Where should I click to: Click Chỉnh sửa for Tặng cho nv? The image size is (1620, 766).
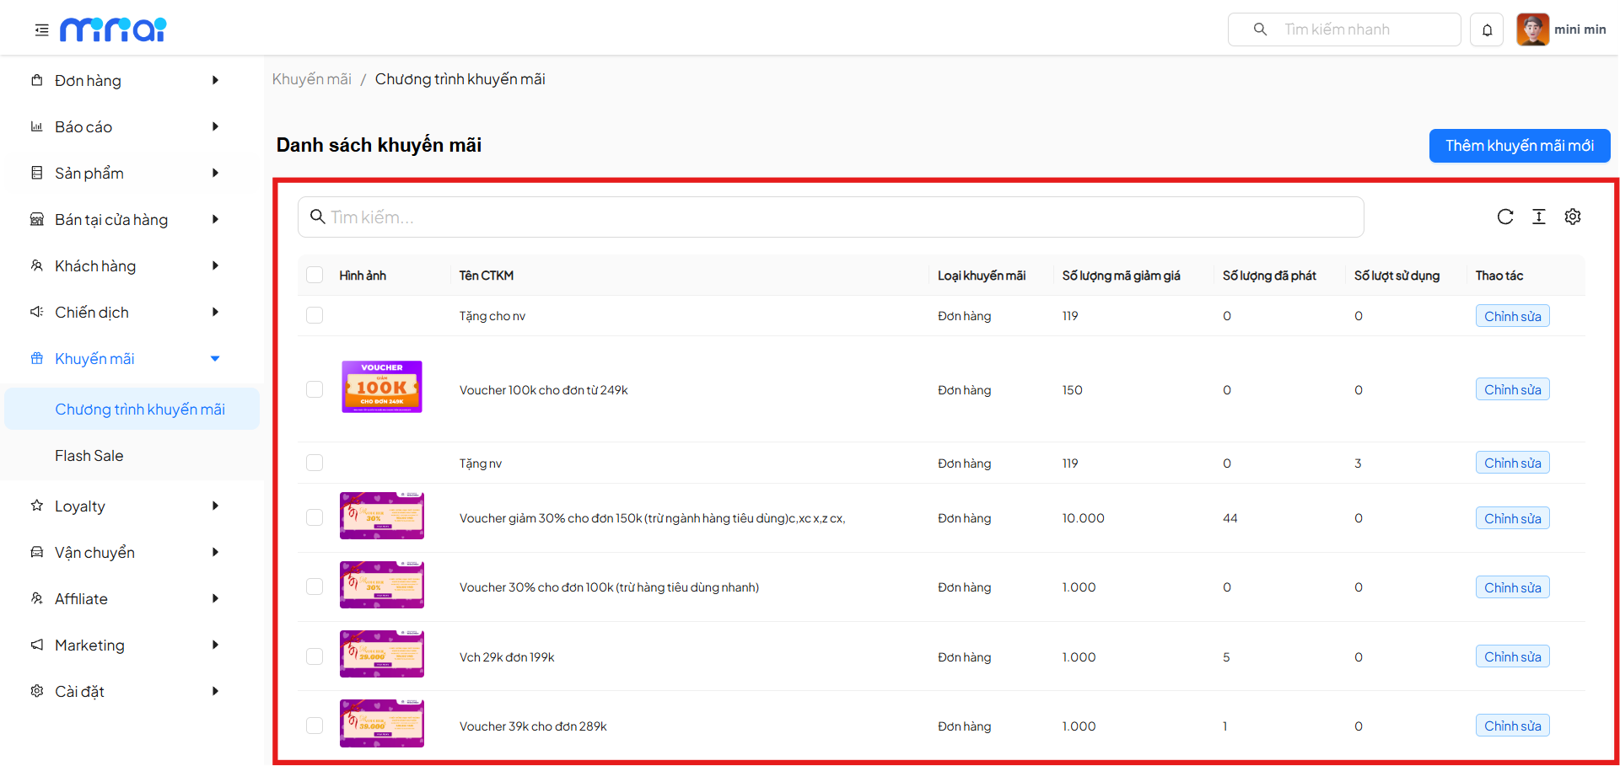point(1512,316)
